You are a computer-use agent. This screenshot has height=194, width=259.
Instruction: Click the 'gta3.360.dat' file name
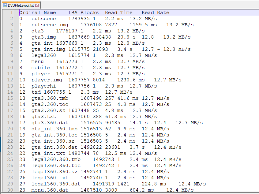50,122
